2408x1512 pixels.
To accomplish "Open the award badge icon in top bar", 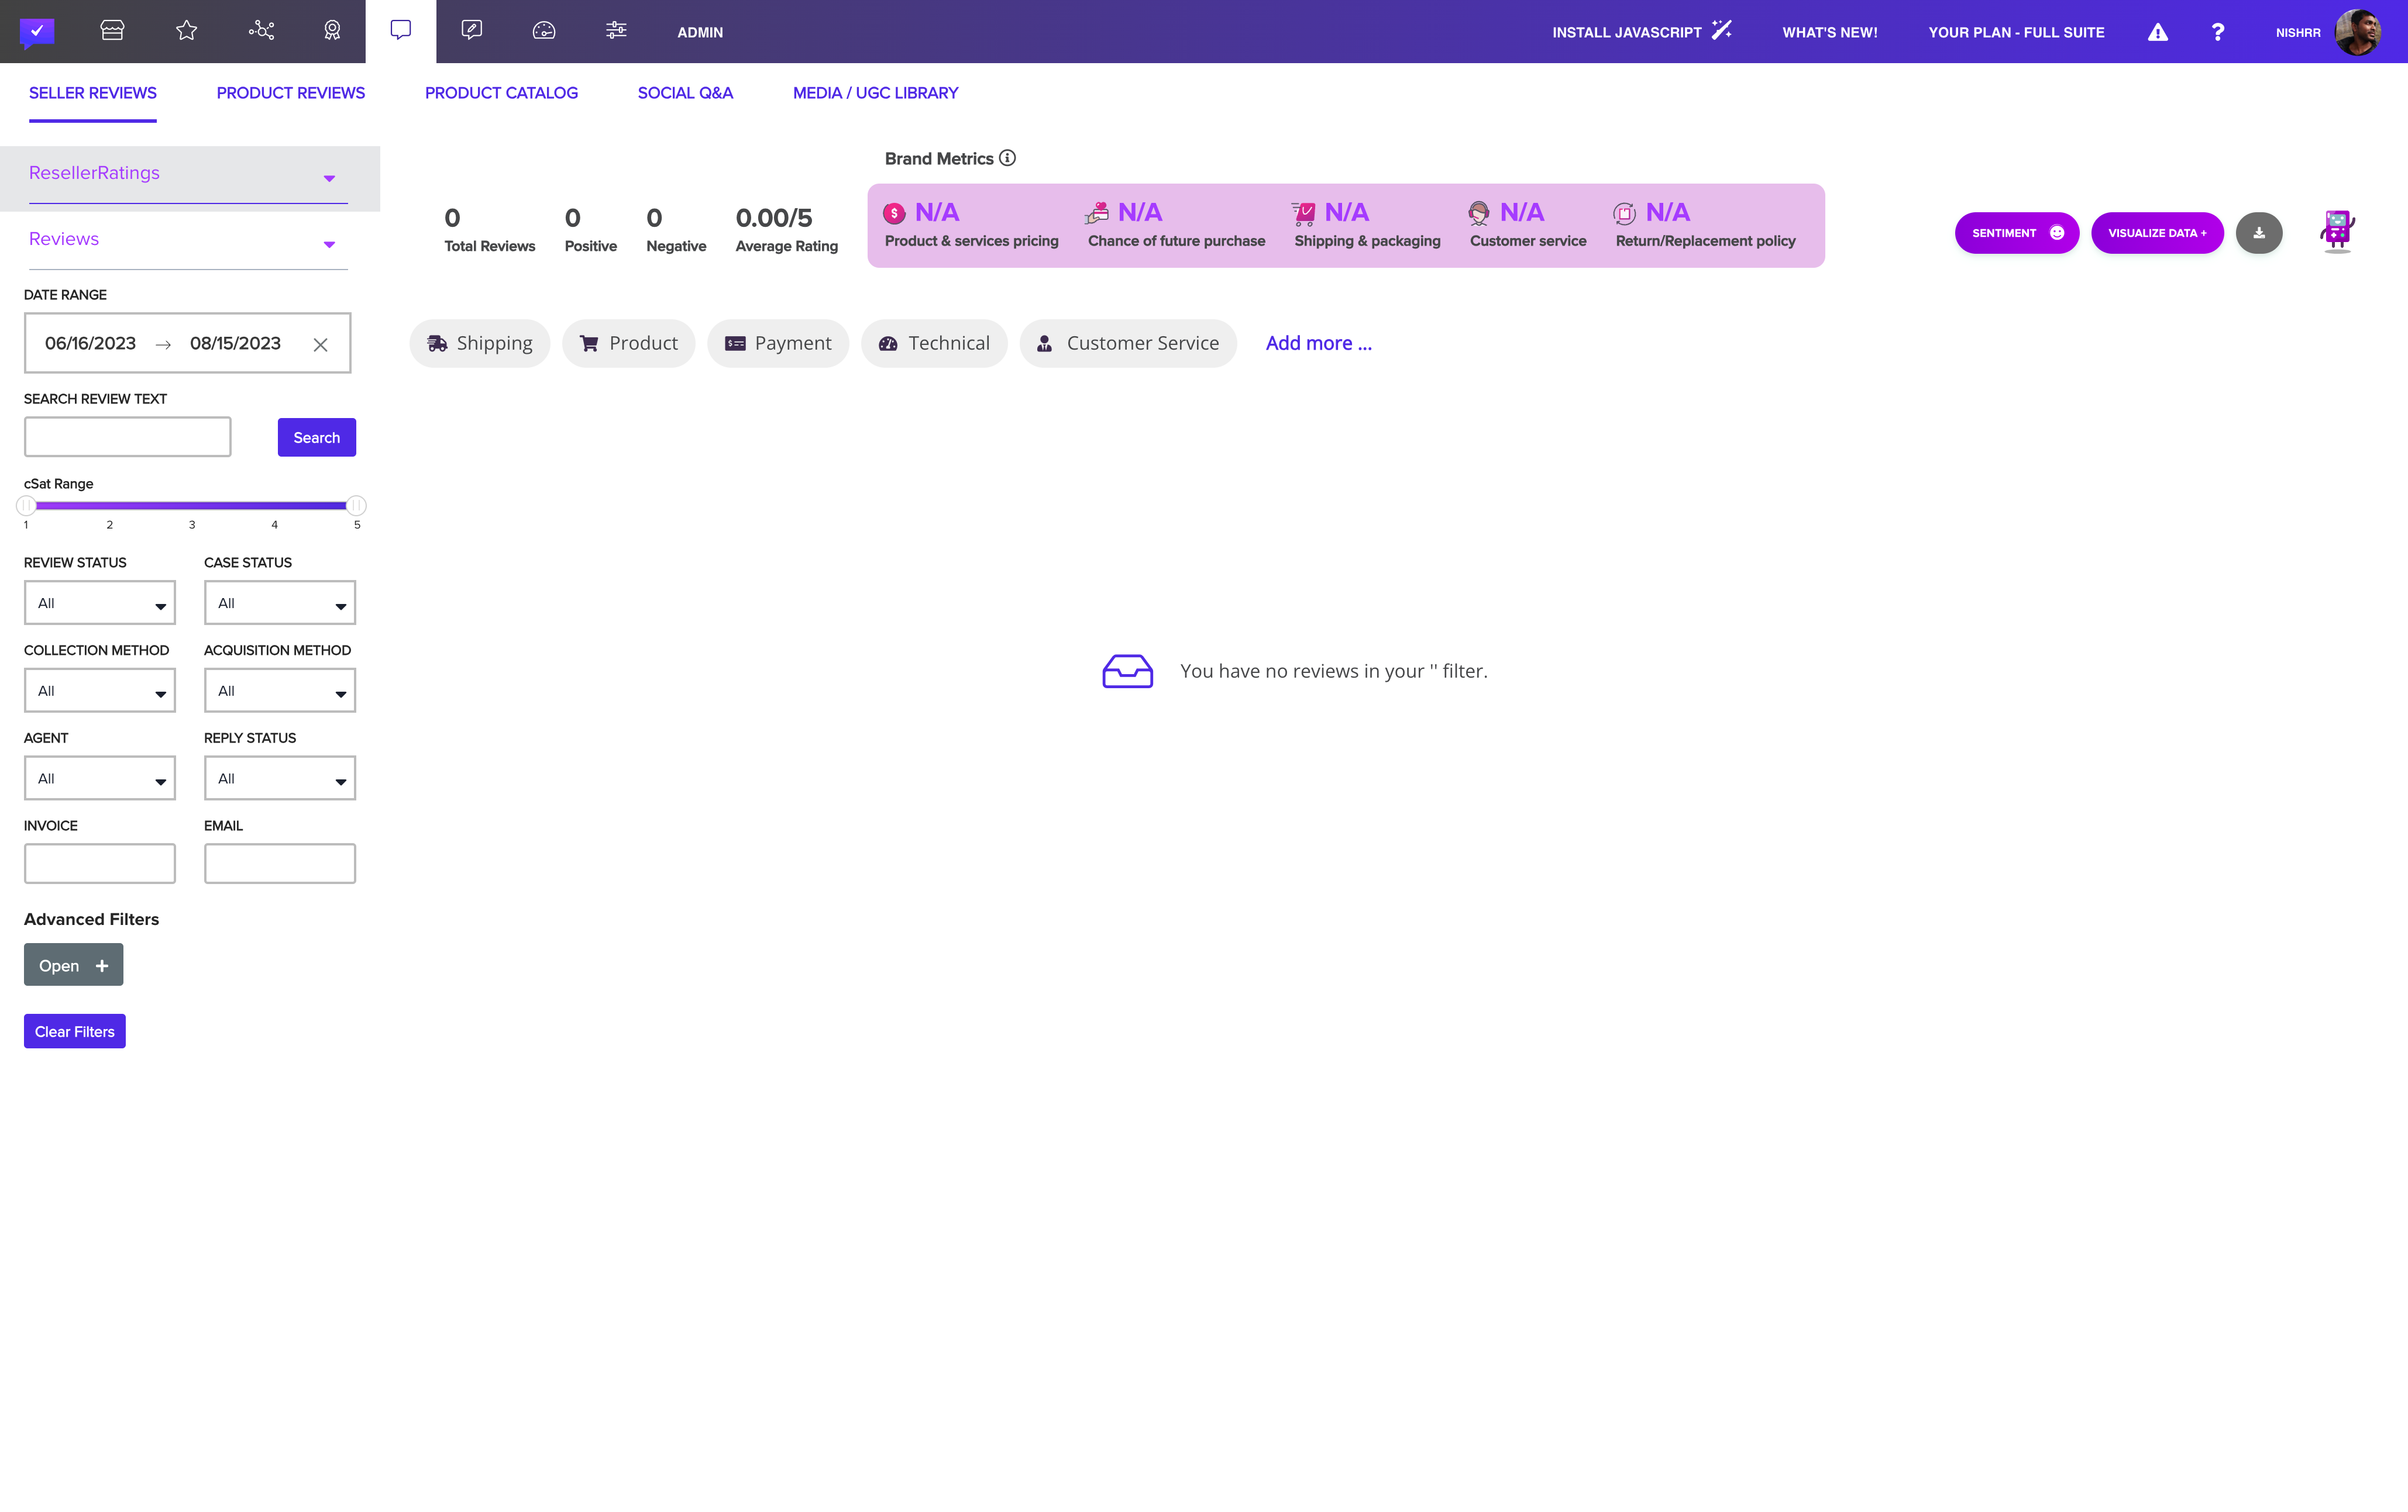I will [333, 31].
